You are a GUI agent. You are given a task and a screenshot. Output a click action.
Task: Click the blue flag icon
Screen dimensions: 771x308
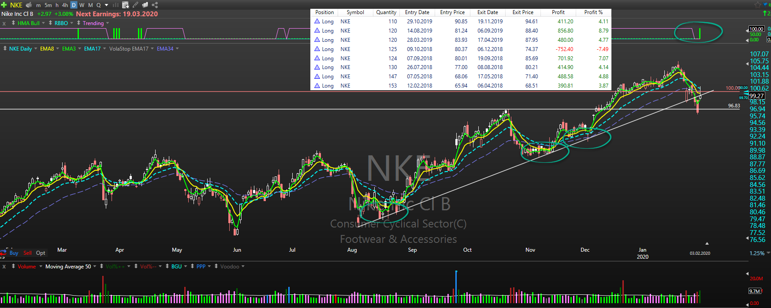tap(766, 5)
